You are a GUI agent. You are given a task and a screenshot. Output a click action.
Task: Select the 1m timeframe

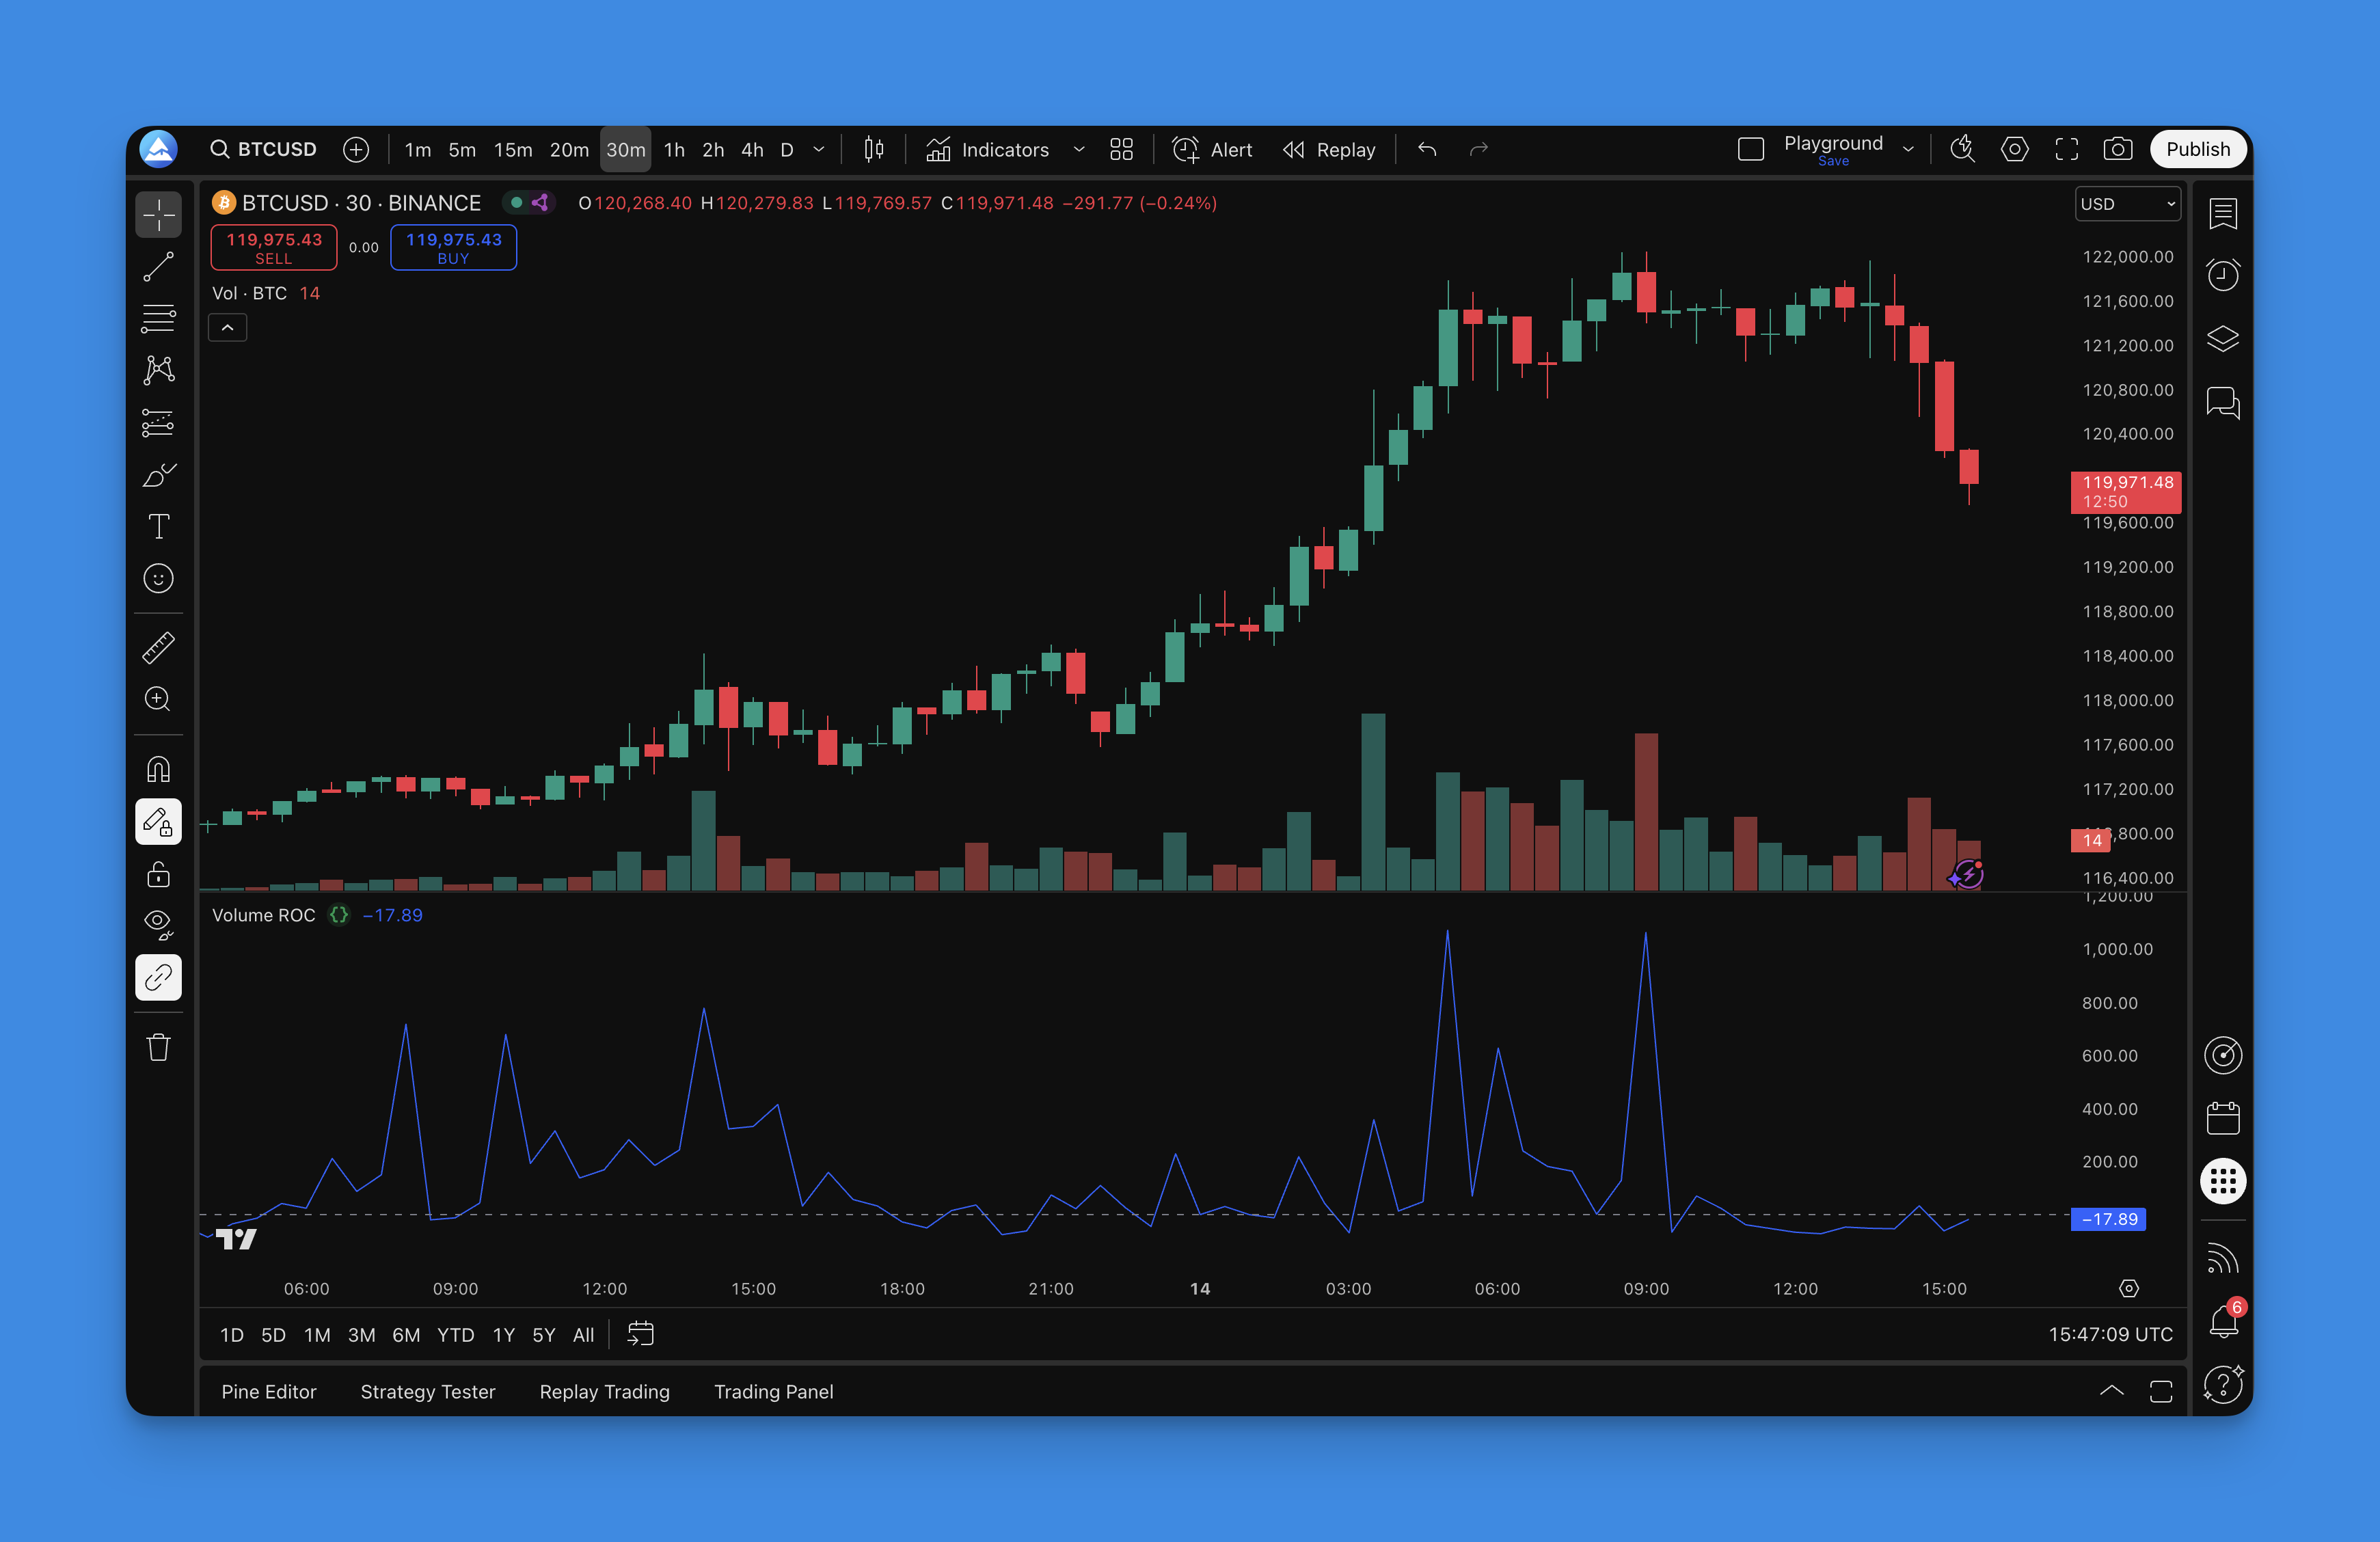417,150
